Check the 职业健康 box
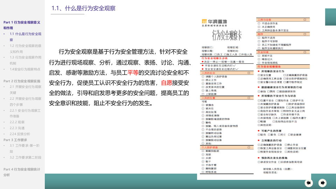336x189 pixels. [x=289, y=135]
